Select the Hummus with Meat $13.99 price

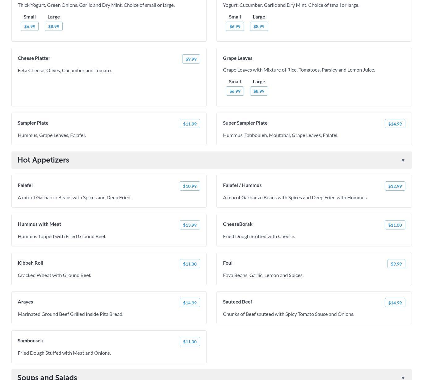(x=190, y=225)
